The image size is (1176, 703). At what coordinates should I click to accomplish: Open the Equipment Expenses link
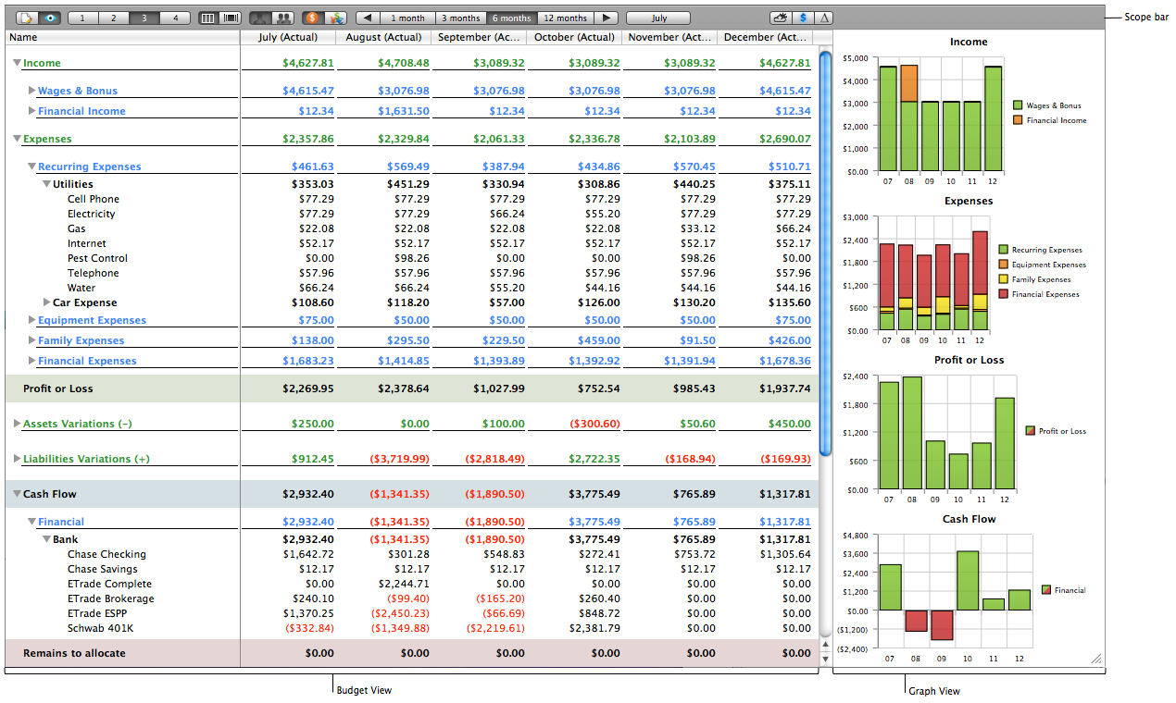click(92, 320)
